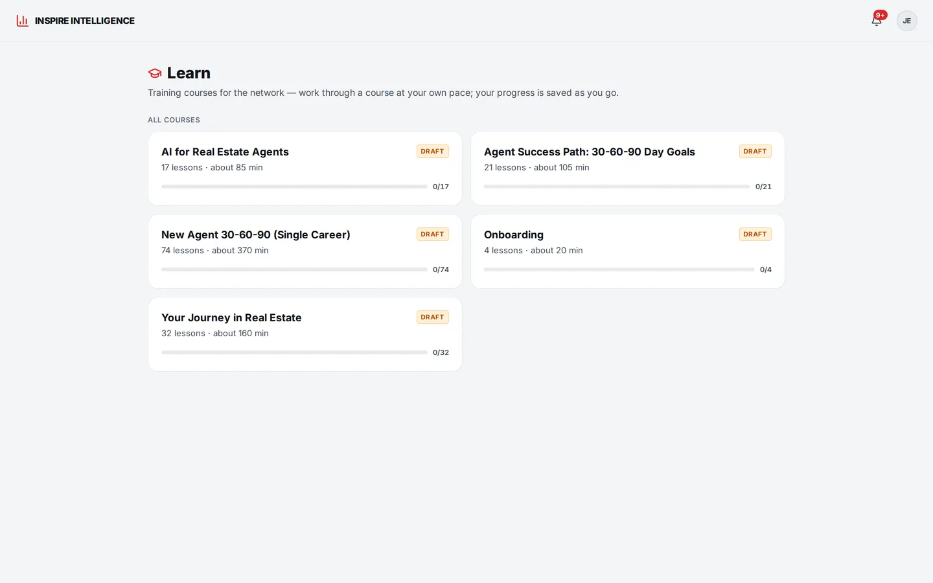Click the graduation cap icon beside Learn
The height and width of the screenshot is (583, 933).
click(155, 73)
